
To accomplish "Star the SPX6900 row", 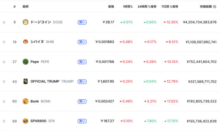I will [4, 121].
